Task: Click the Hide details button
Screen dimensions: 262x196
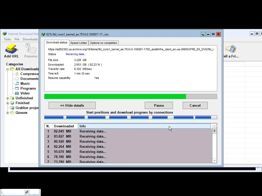Action: tap(72, 105)
